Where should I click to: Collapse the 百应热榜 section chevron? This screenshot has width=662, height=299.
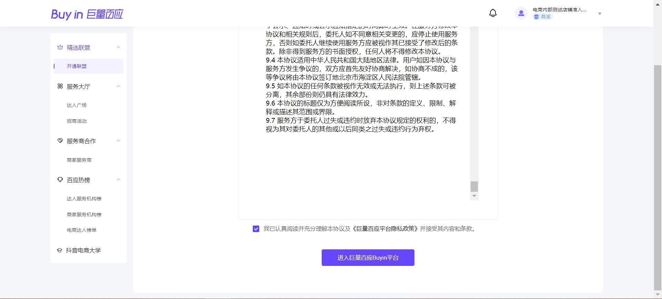click(x=118, y=180)
